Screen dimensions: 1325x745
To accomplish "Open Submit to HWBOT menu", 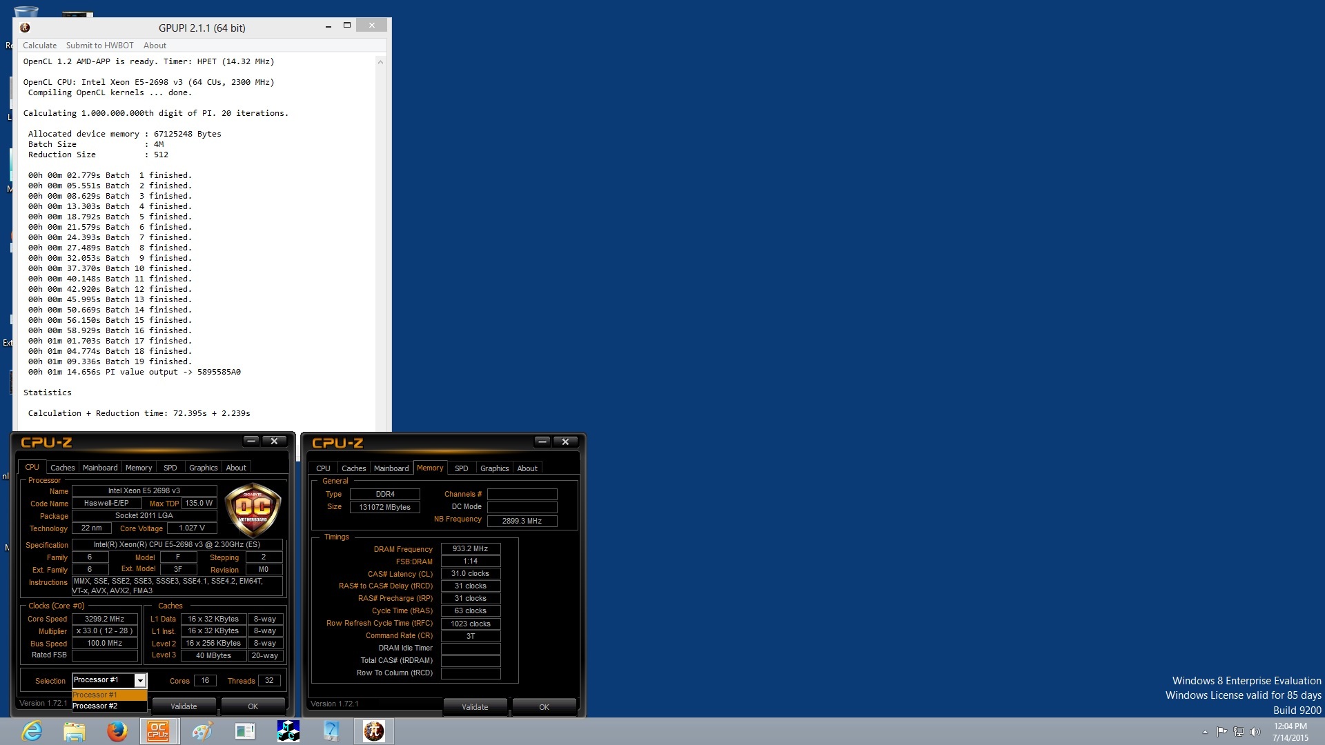I will pos(100,46).
